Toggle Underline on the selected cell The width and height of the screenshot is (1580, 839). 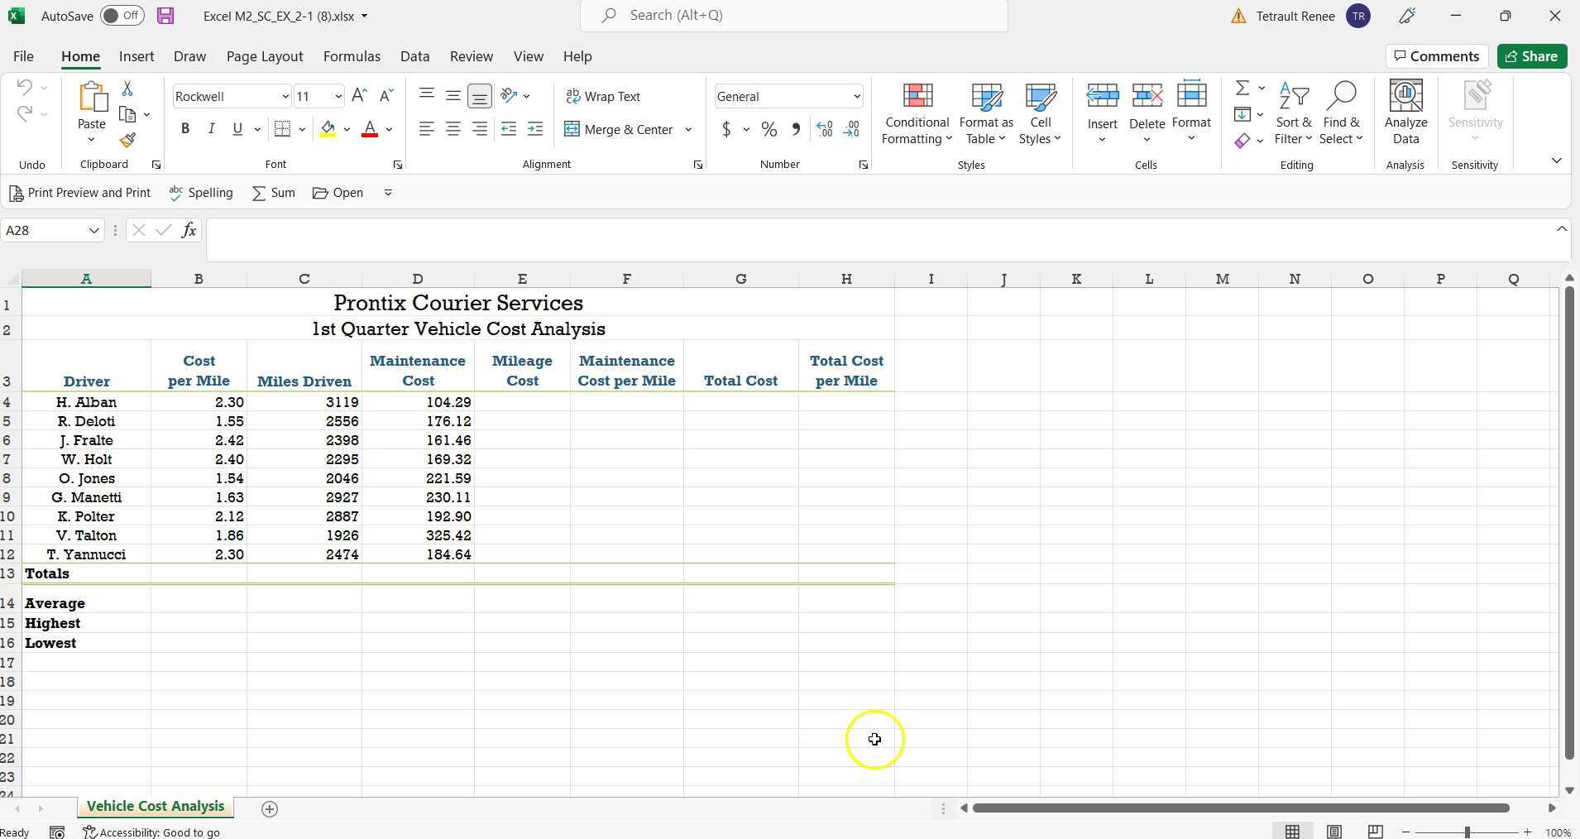pyautogui.click(x=237, y=129)
